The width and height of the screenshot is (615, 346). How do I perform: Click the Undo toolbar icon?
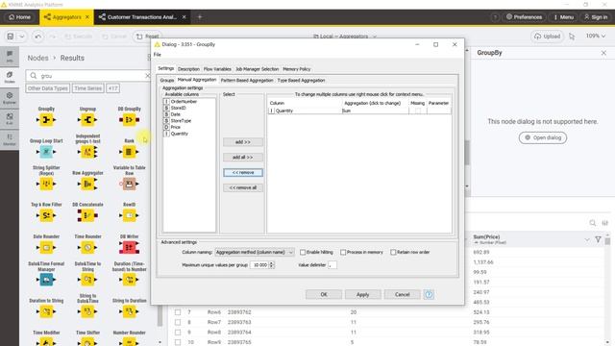[37, 37]
